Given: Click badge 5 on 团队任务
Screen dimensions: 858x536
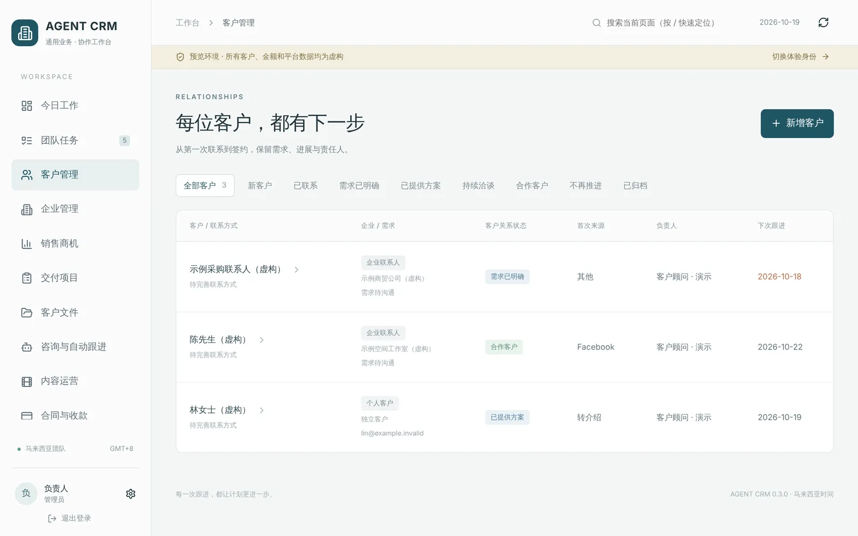Looking at the screenshot, I should pos(124,140).
